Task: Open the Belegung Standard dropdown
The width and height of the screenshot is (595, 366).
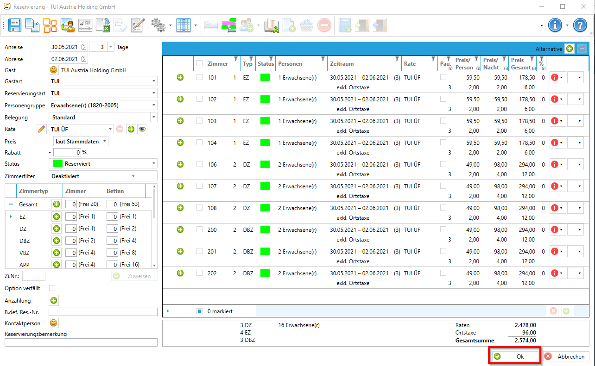Action: pos(103,117)
